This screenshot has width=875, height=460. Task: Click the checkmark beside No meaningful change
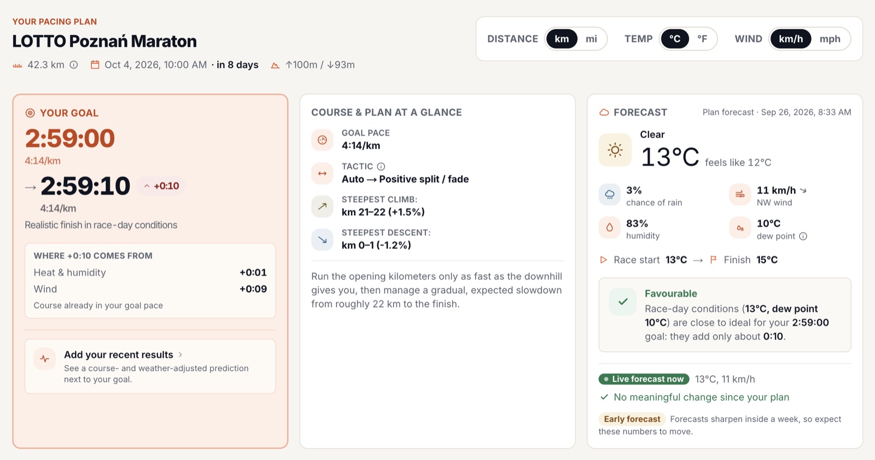point(604,397)
